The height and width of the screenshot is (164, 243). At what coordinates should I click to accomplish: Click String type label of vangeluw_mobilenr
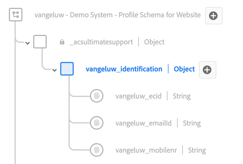[x=197, y=150]
